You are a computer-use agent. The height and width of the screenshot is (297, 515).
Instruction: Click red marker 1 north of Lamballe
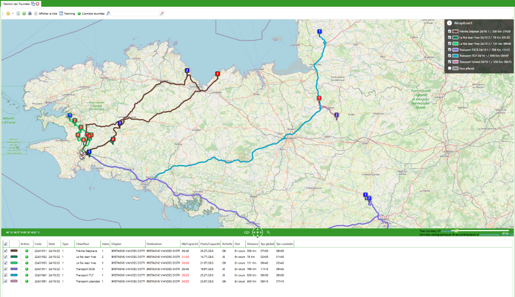pyautogui.click(x=217, y=74)
